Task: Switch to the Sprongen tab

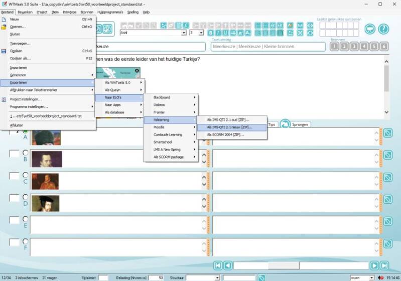Action: pos(300,124)
